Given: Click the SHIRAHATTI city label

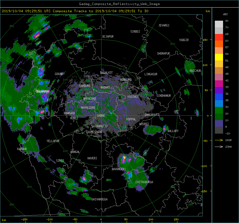Looking at the screenshot, I should click(100, 126).
